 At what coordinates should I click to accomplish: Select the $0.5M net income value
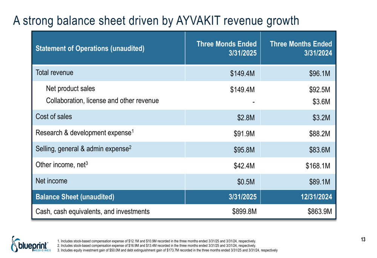246,182
